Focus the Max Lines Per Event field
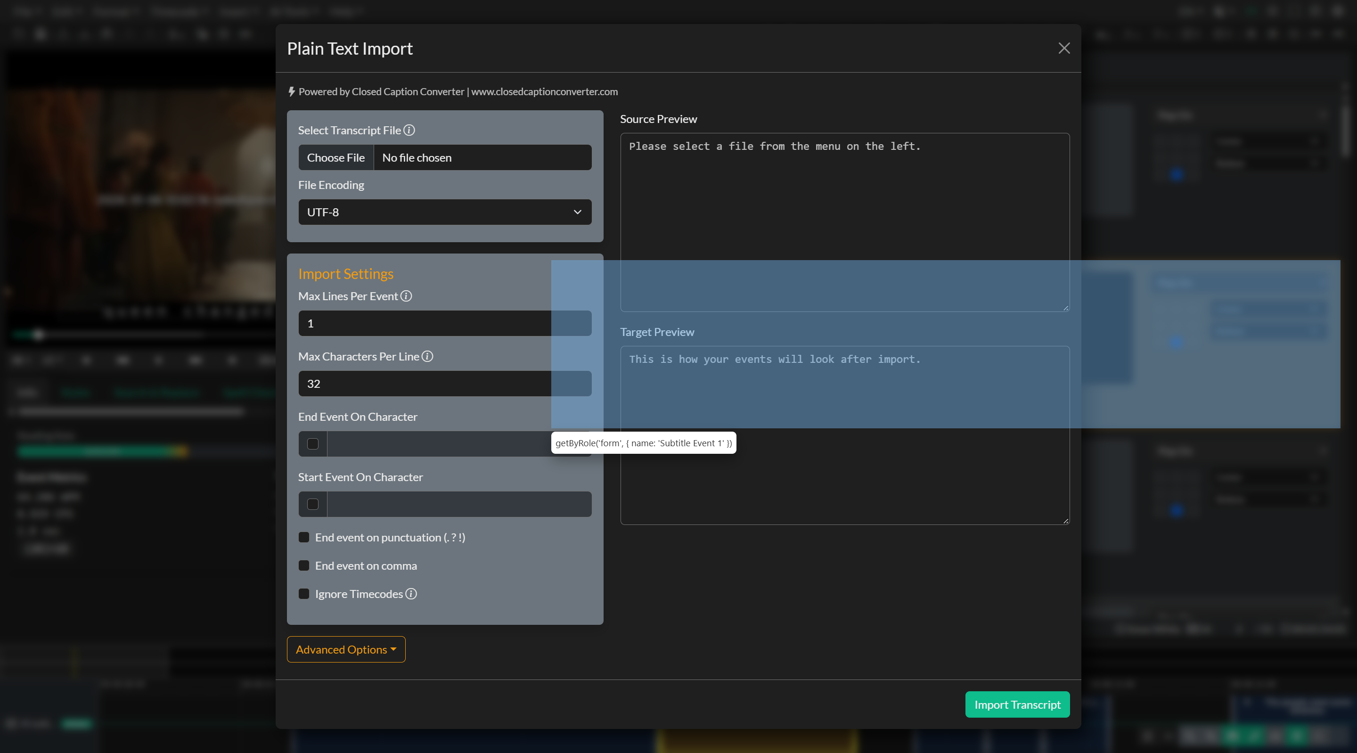 pos(445,323)
